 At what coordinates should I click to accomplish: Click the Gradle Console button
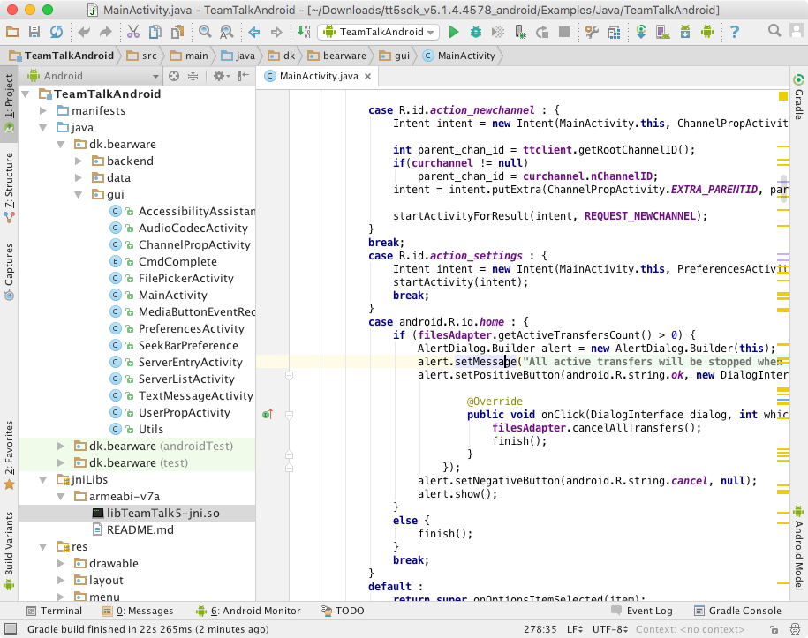737,611
